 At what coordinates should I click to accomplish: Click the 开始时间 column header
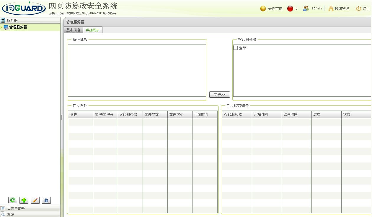[267, 114]
